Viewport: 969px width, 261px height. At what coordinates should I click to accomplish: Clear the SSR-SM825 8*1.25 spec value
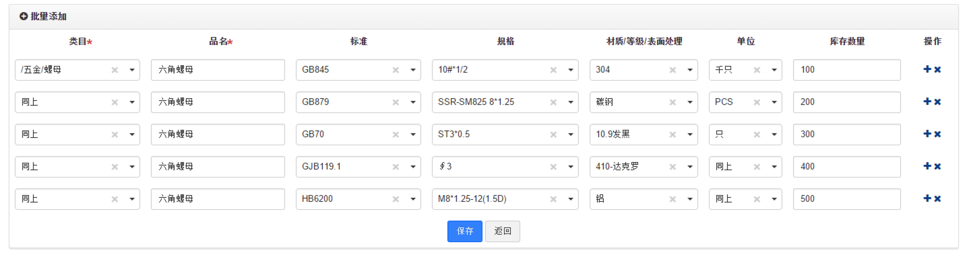click(553, 102)
